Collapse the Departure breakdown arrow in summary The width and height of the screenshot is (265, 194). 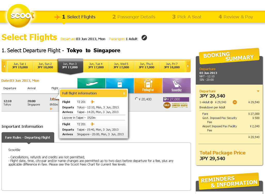click(258, 91)
